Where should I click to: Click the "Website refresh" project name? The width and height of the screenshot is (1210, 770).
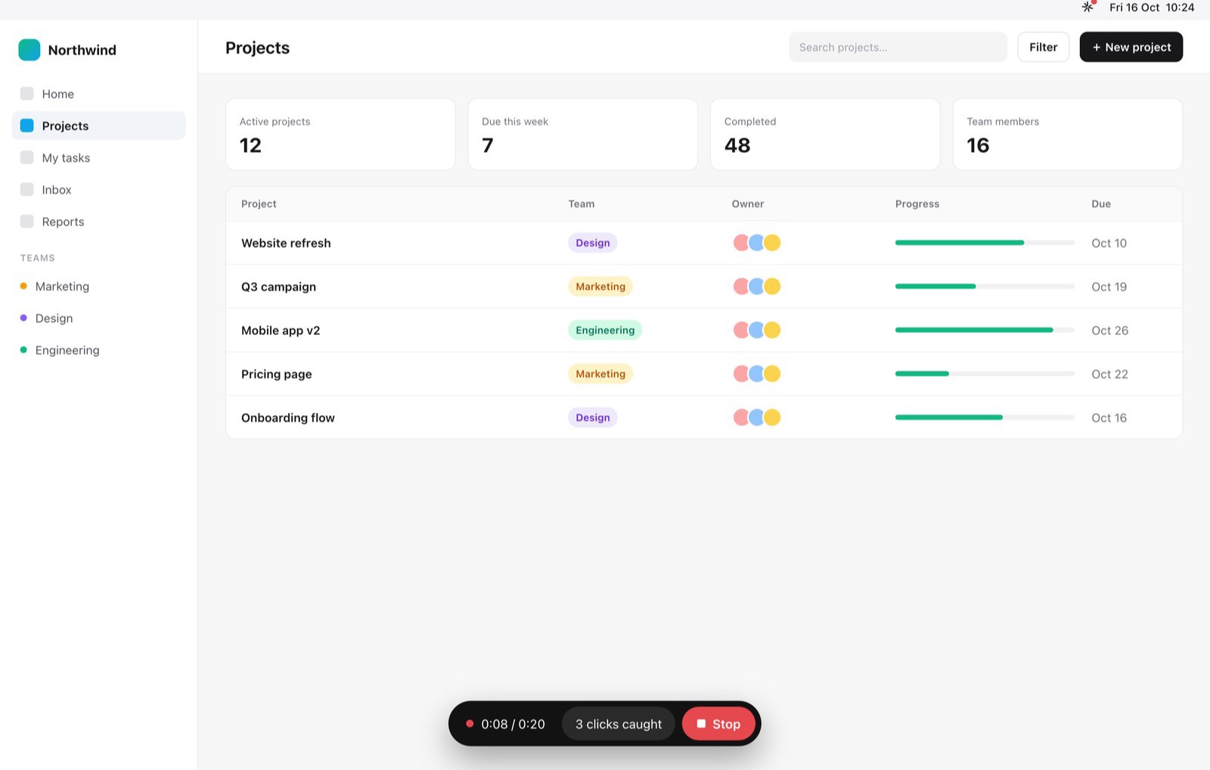click(x=286, y=243)
